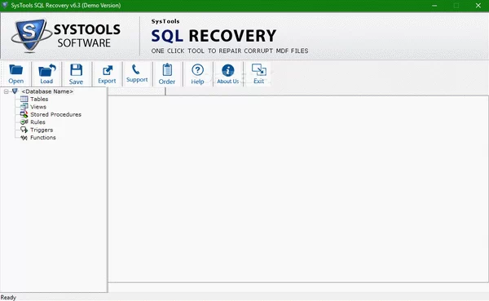Select the Views tree item
489x301 pixels.
tap(38, 107)
